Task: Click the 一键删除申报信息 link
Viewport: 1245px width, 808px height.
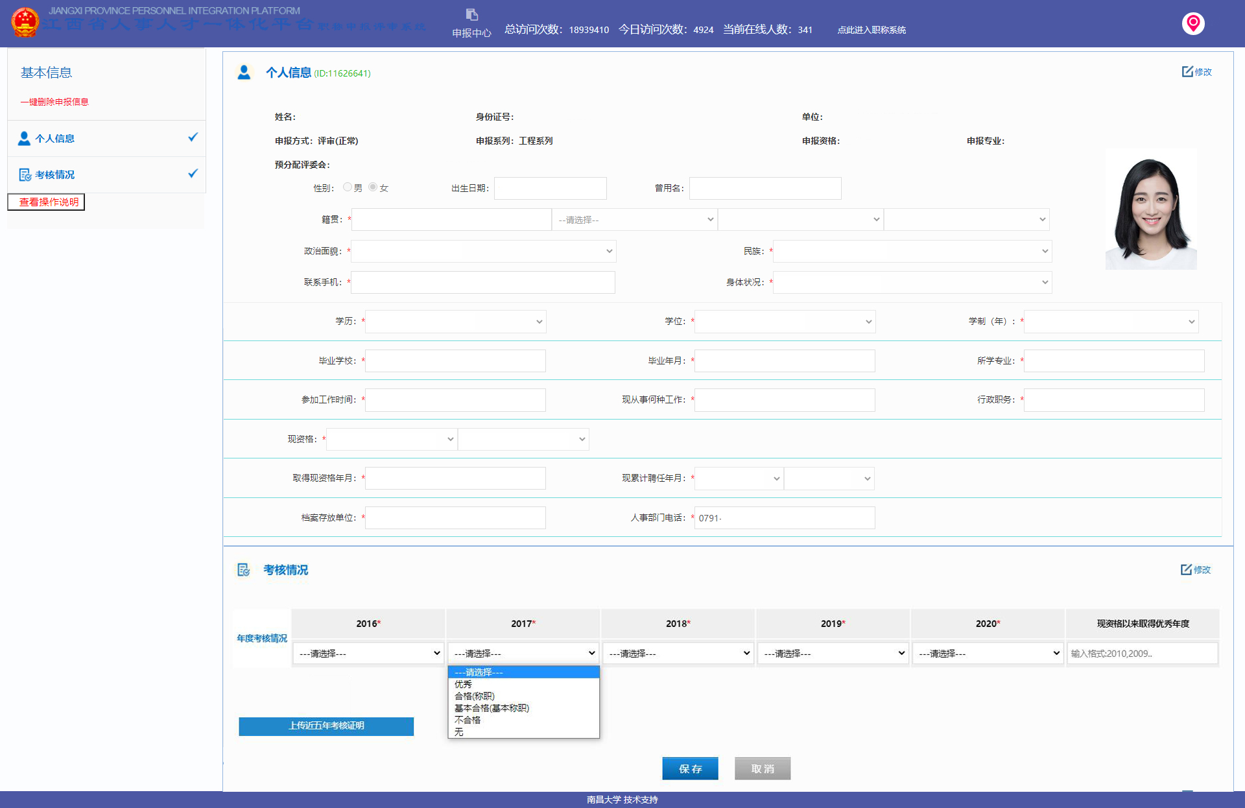Action: (x=54, y=102)
